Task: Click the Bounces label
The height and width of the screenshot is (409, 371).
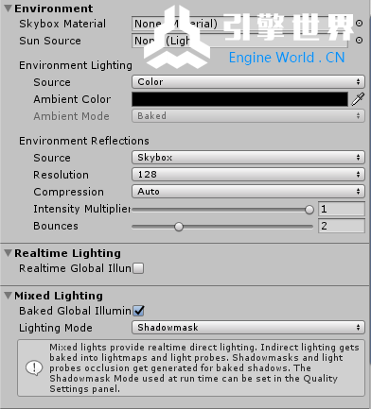Action: pyautogui.click(x=56, y=226)
